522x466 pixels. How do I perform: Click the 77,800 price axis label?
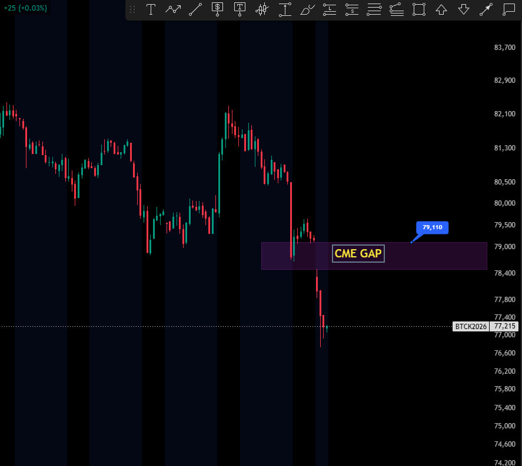pos(504,300)
